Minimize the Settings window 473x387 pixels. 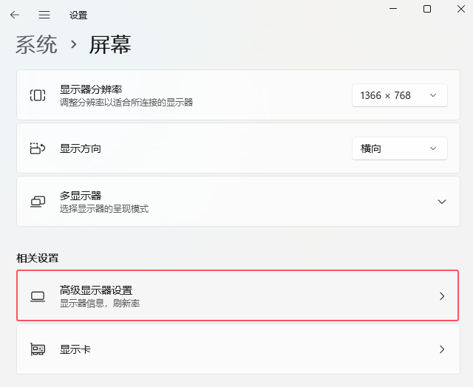pos(392,9)
